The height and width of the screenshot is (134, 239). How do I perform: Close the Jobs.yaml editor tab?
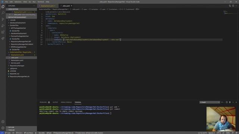71,6
